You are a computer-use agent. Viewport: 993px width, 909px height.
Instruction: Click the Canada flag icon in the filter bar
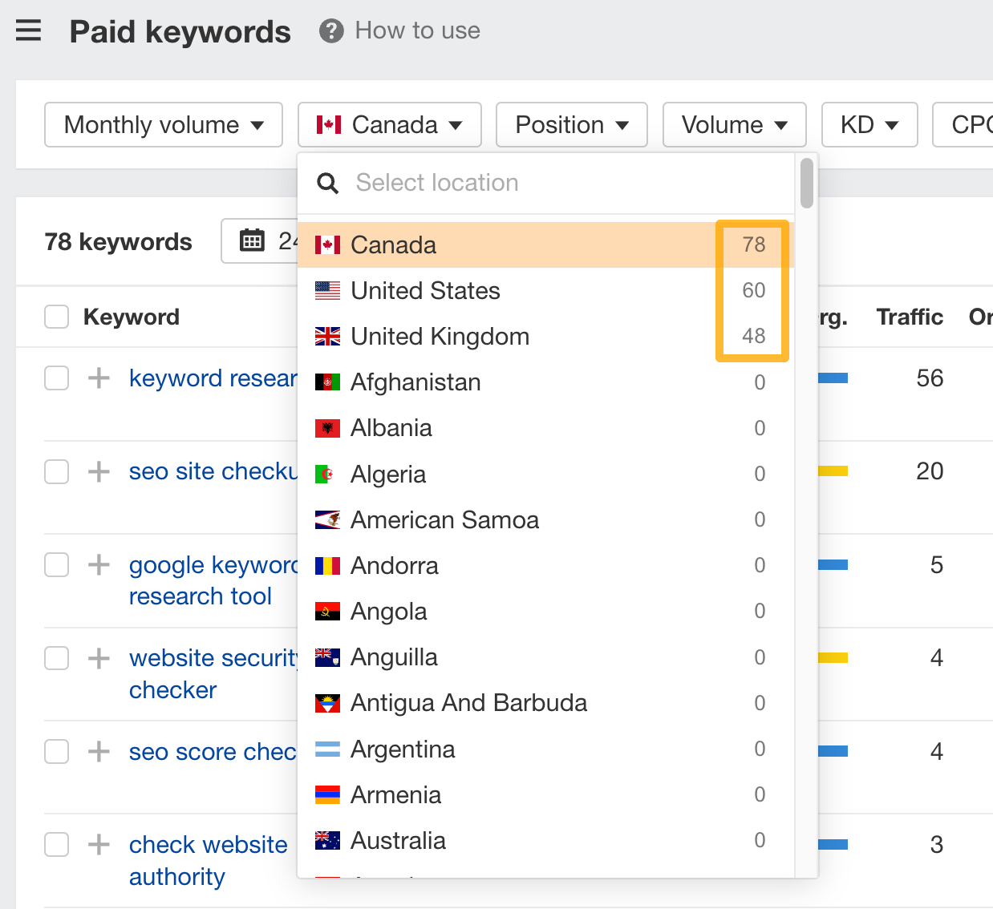tap(330, 124)
